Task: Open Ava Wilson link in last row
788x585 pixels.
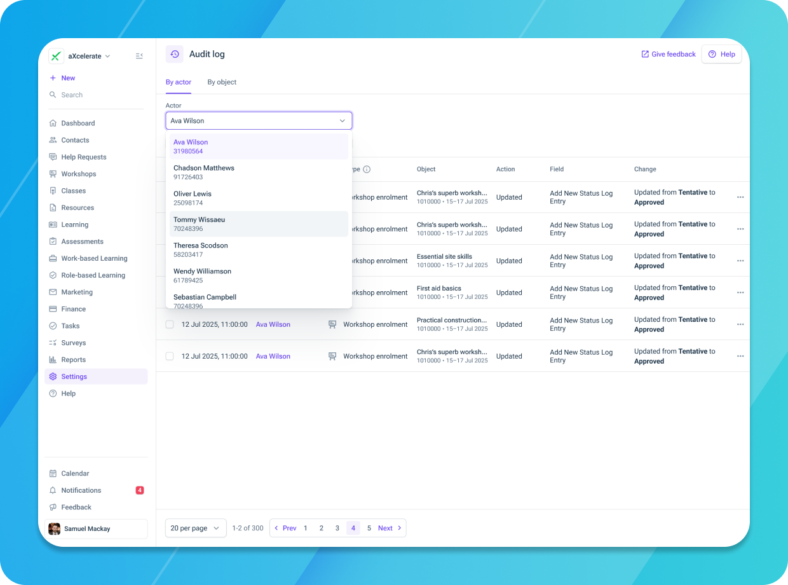Action: [x=273, y=357]
